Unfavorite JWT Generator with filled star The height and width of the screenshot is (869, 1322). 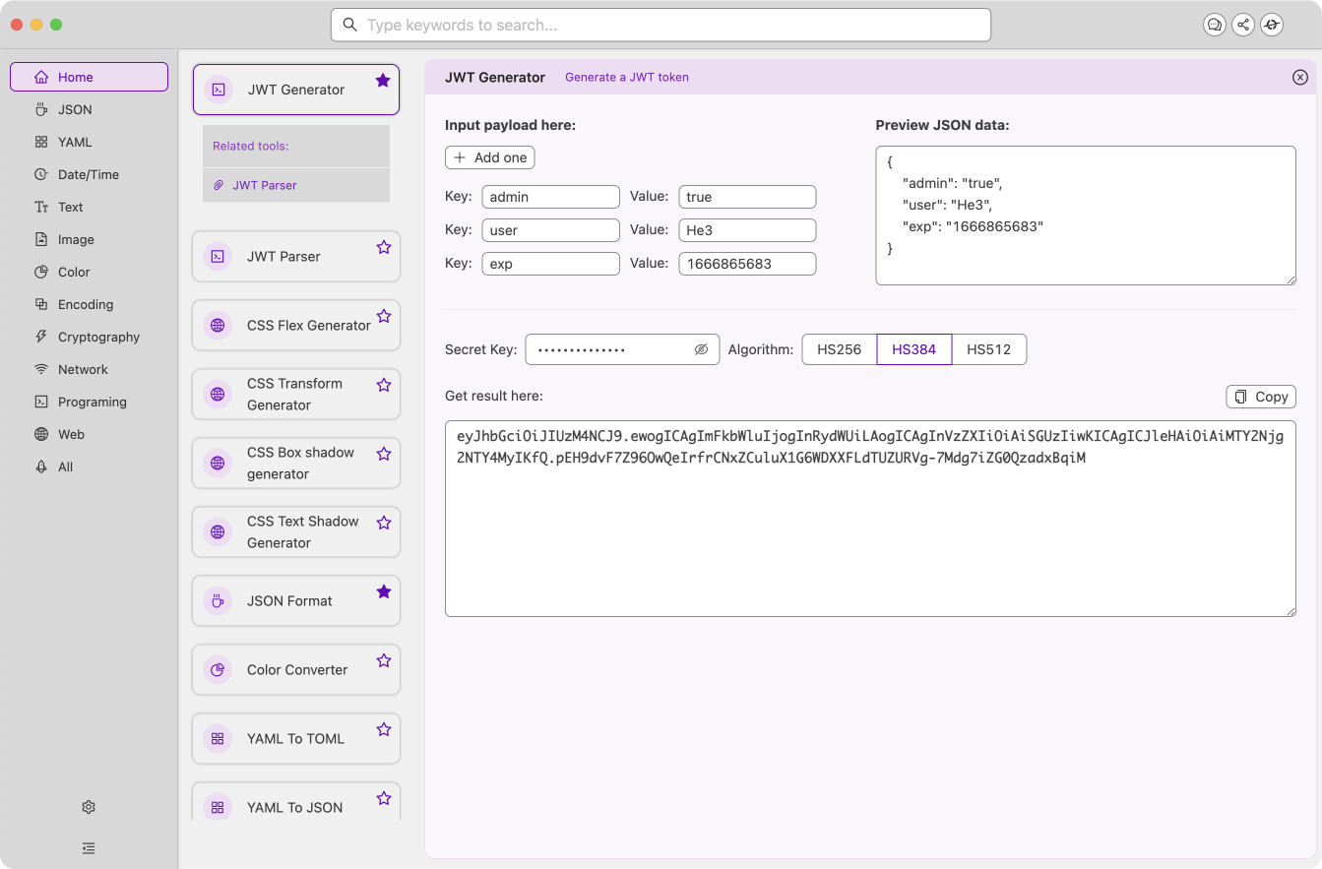(x=383, y=81)
